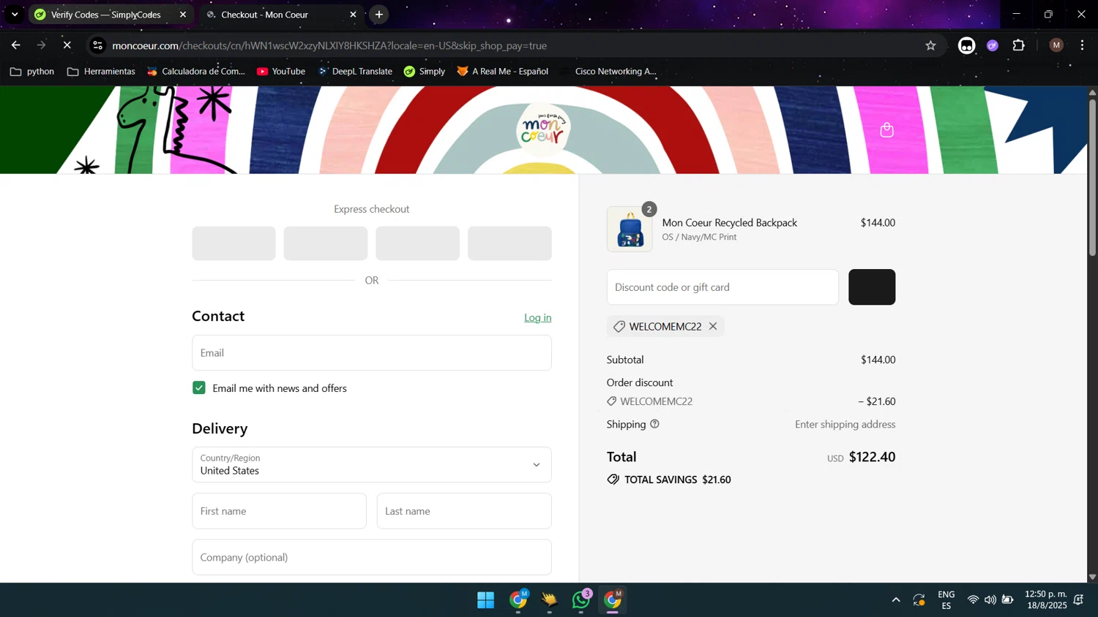Screen dimensions: 1098x617
Task: Click the Total amount $122.40
Action: [872, 457]
